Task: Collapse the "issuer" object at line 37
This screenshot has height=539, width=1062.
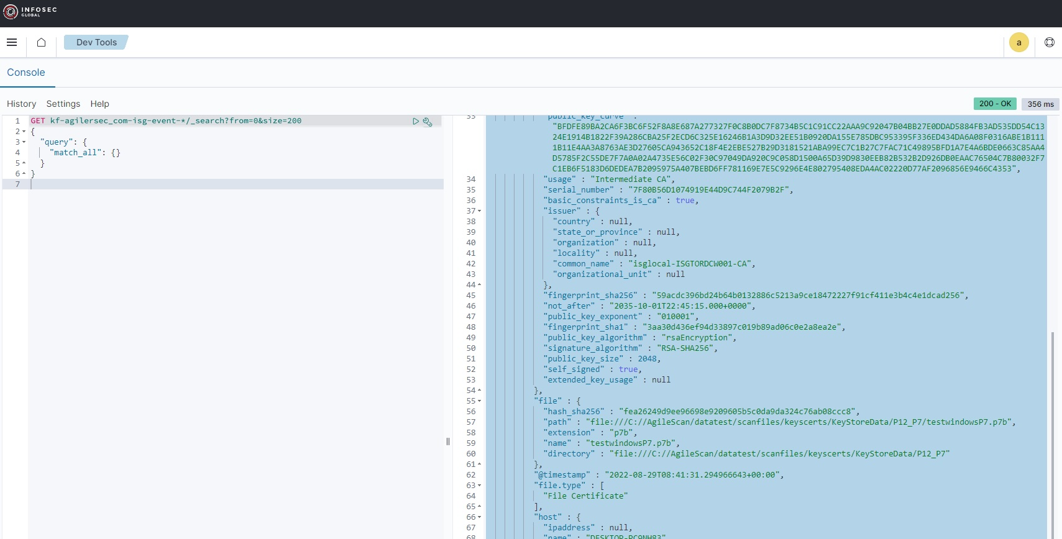Action: click(479, 211)
